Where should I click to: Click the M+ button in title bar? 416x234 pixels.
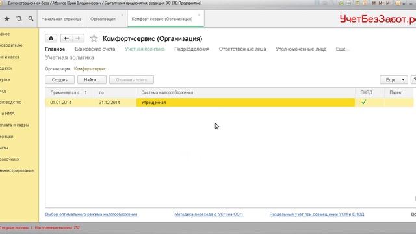point(382,3)
